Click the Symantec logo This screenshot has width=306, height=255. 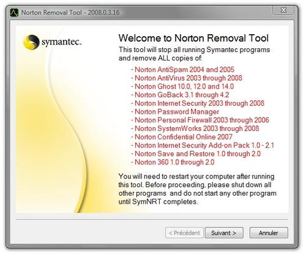(x=53, y=42)
